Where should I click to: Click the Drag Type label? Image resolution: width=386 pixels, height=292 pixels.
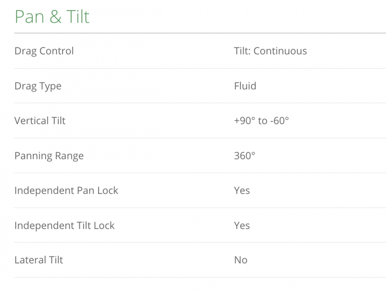click(38, 86)
